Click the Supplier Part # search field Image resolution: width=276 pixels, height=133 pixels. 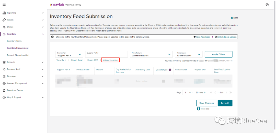(x=106, y=54)
